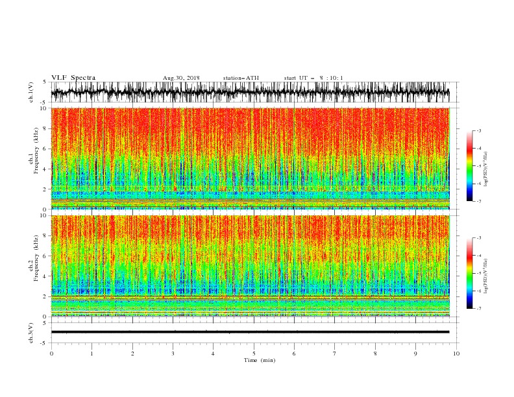Image resolution: width=514 pixels, height=397 pixels.
Task: Select the ch.2 'Frequency (kHz)' axis label
Action: pos(36,258)
